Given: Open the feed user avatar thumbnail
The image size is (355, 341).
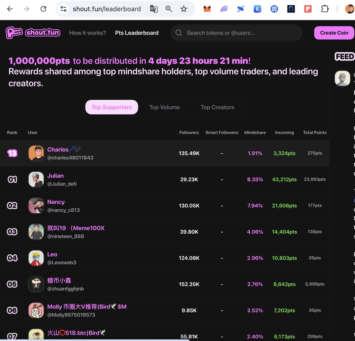Looking at the screenshot, I should coord(343,78).
